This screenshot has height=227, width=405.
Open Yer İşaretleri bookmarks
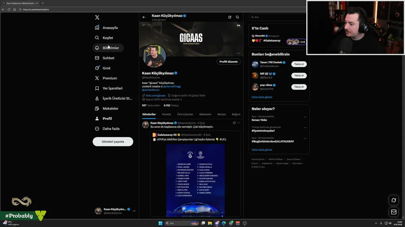coord(109,88)
